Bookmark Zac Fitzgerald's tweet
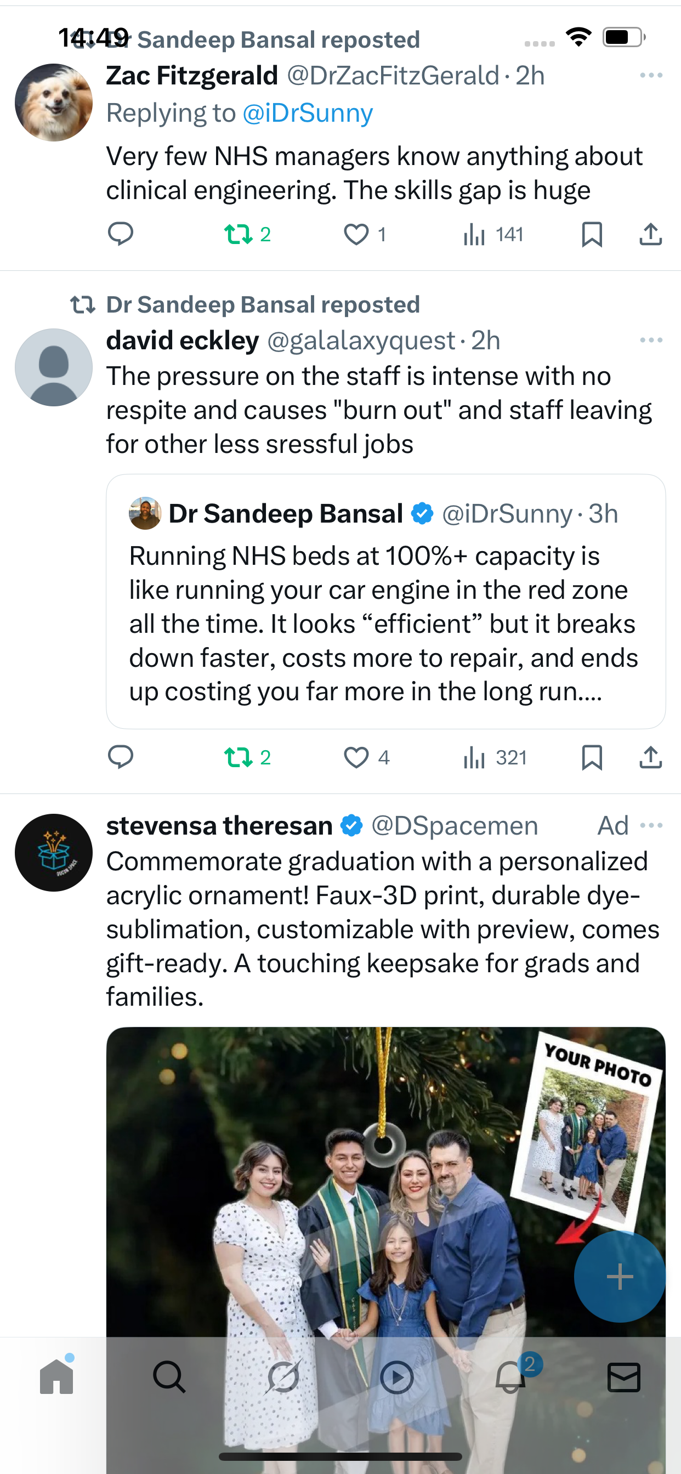 coord(592,234)
